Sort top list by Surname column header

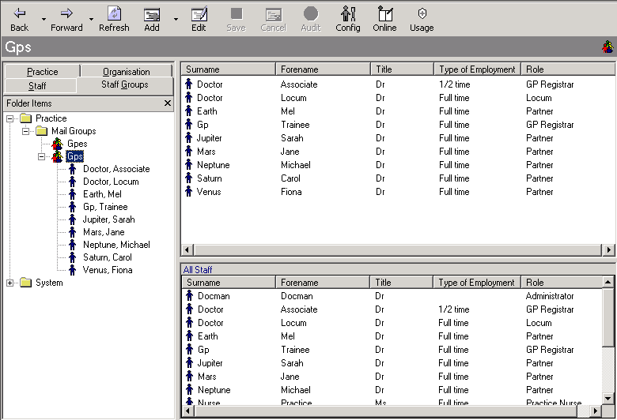point(228,69)
